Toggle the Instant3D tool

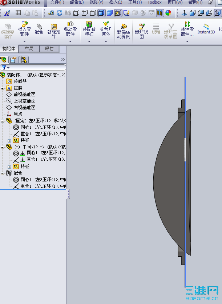coord(206,29)
